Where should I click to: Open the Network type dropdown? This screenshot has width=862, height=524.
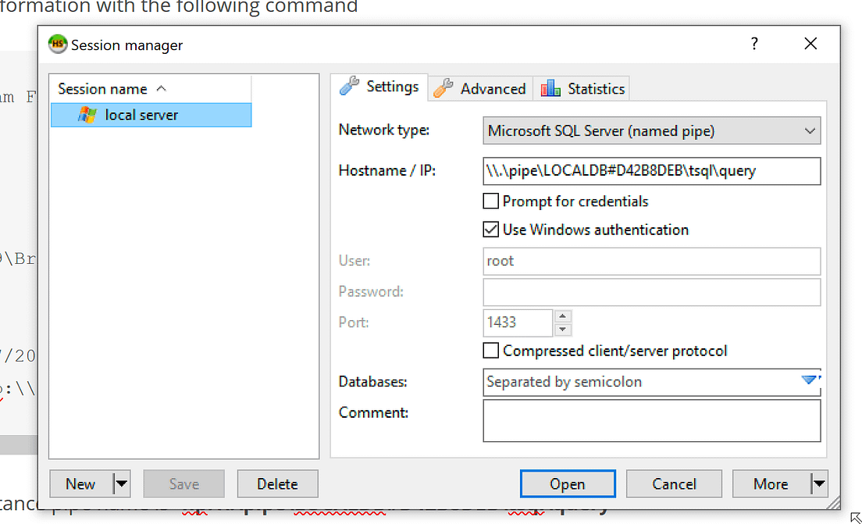tap(810, 130)
